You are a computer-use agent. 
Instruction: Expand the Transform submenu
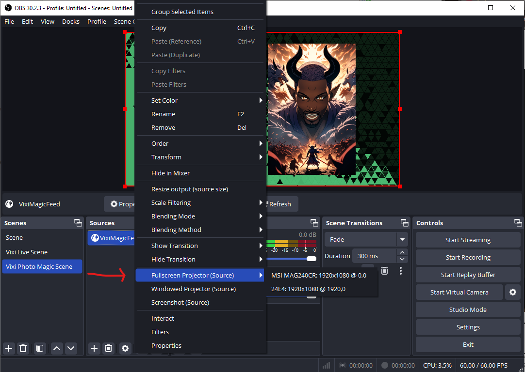(x=200, y=157)
